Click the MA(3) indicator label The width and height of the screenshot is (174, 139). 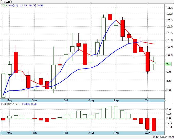coord(32,6)
